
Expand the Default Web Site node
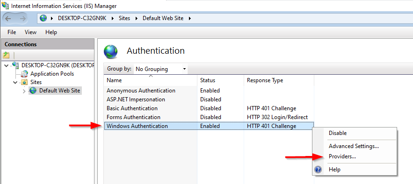(x=24, y=91)
